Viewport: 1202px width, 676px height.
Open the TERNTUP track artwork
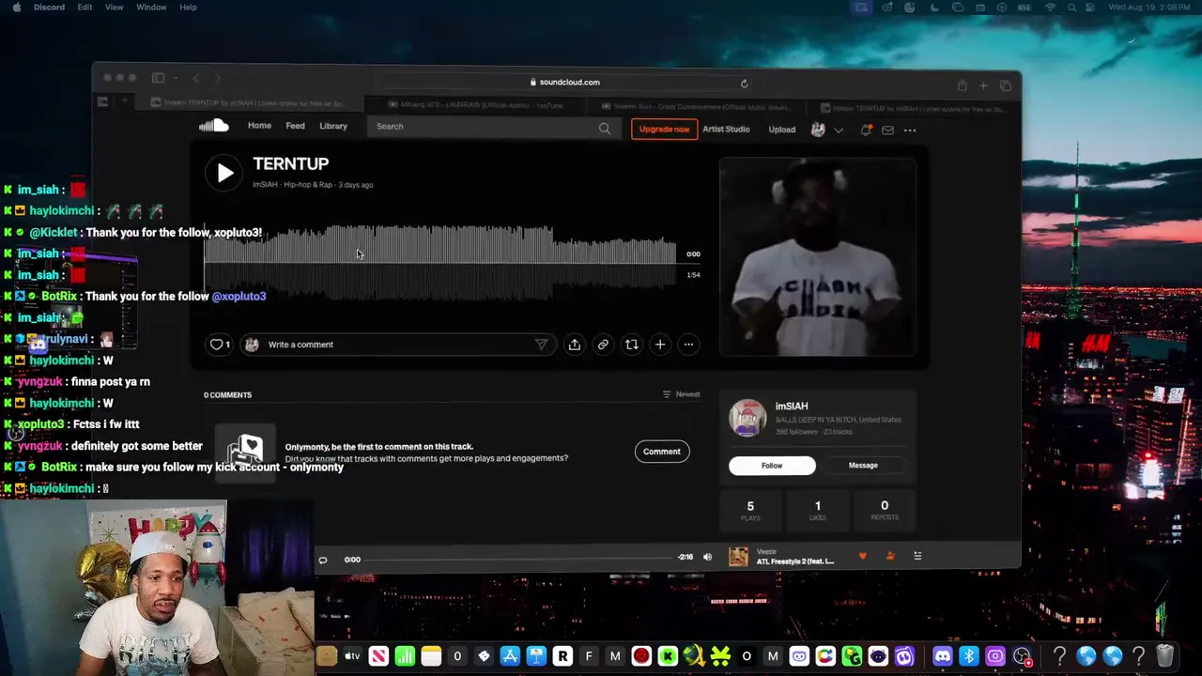818,257
